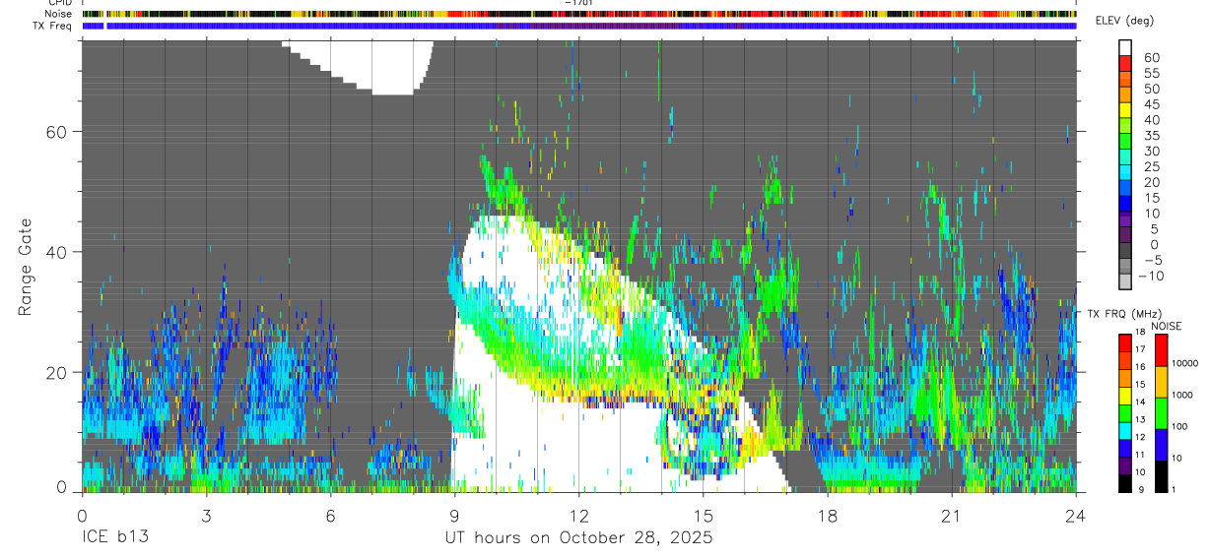1210x558 pixels.
Task: Click the 'TX Freq' strip label at top left
Action: tap(53, 26)
